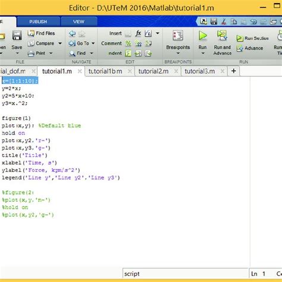Click the Breakpoints icon
The width and height of the screenshot is (282, 282).
click(x=178, y=36)
